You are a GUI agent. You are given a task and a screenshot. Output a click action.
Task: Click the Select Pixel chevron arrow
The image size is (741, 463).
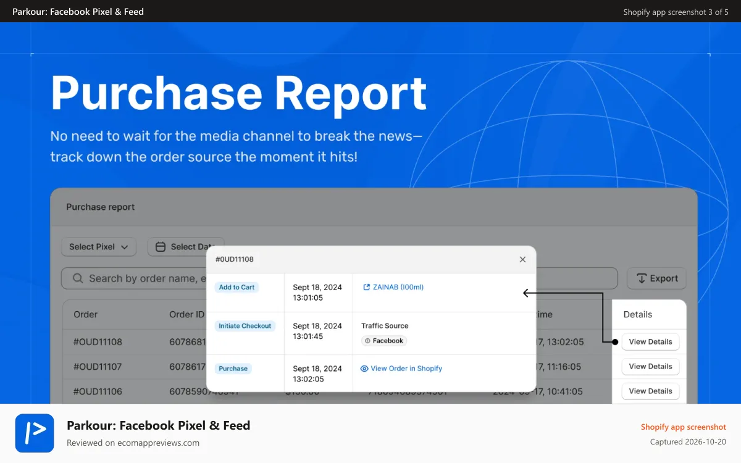click(x=125, y=247)
